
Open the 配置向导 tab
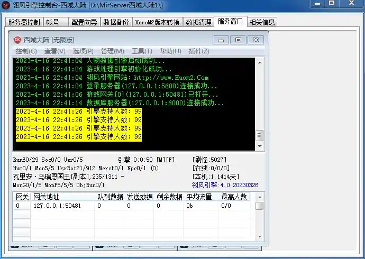[85, 22]
